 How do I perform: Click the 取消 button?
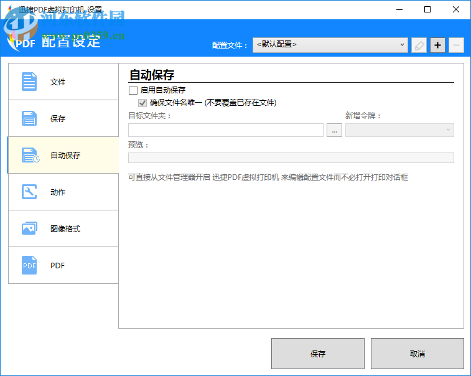coord(417,354)
